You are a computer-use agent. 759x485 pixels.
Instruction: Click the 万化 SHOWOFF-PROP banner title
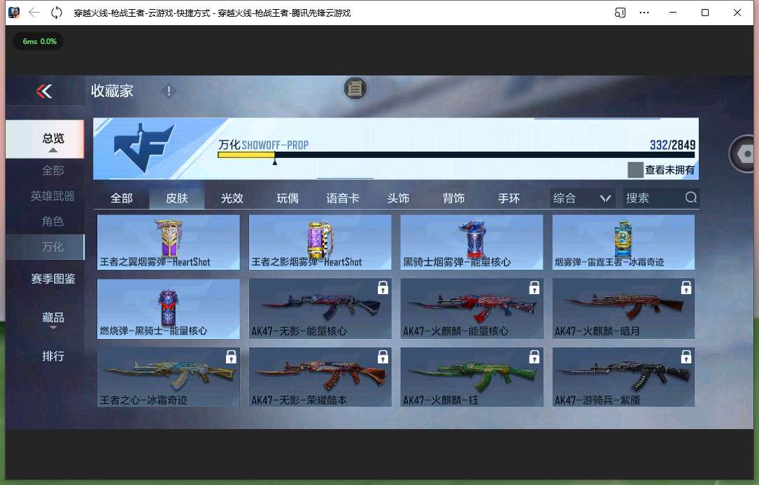[263, 145]
